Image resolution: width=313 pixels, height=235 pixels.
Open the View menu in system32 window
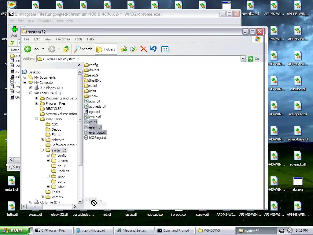pos(48,39)
